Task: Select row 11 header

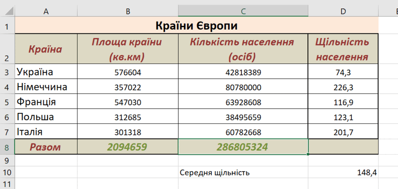Action: pos(7,184)
